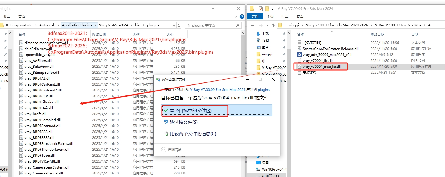Select file icon of vray_AAFilters.dll
445x177 pixels.
click(x=21, y=60)
